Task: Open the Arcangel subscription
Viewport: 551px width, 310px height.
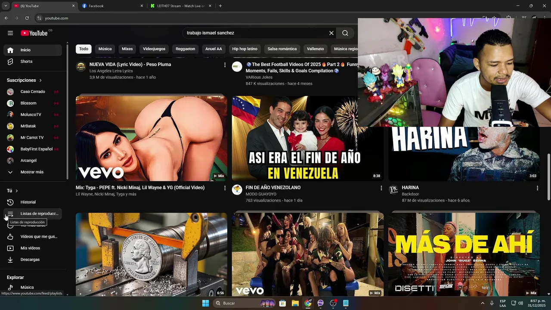Action: coord(33,161)
